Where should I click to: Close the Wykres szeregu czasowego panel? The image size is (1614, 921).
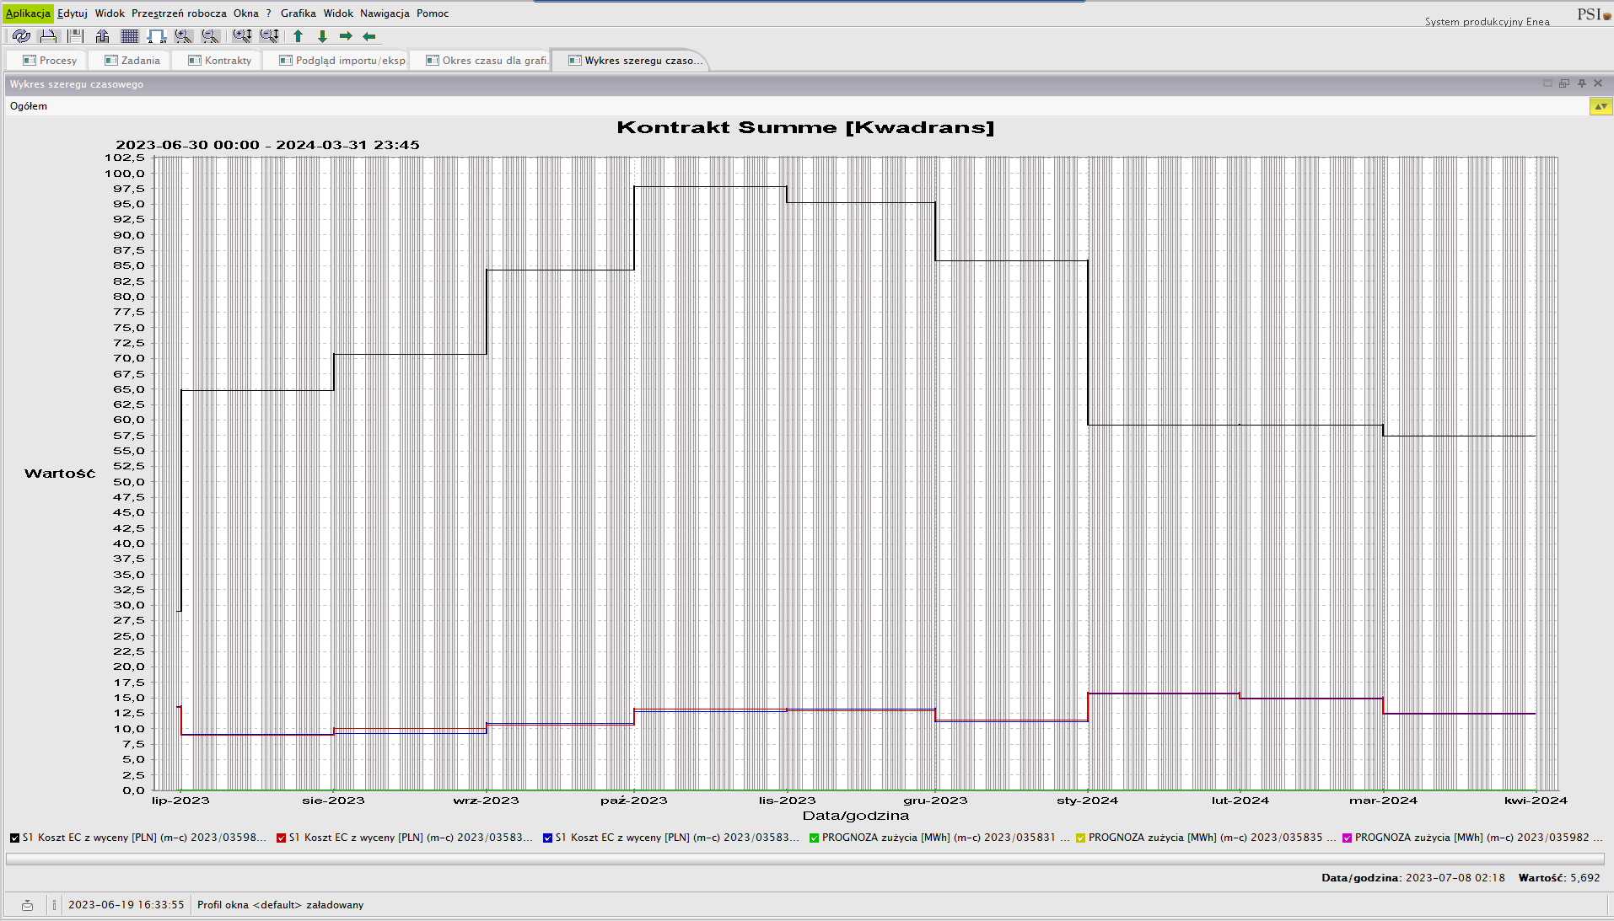click(1598, 83)
